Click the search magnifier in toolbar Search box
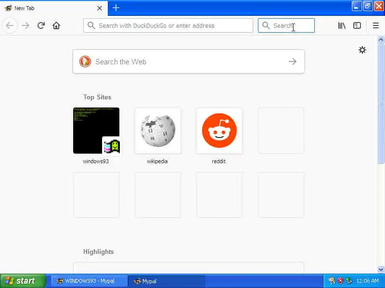Screen dimensions: 385x288 (x=266, y=25)
